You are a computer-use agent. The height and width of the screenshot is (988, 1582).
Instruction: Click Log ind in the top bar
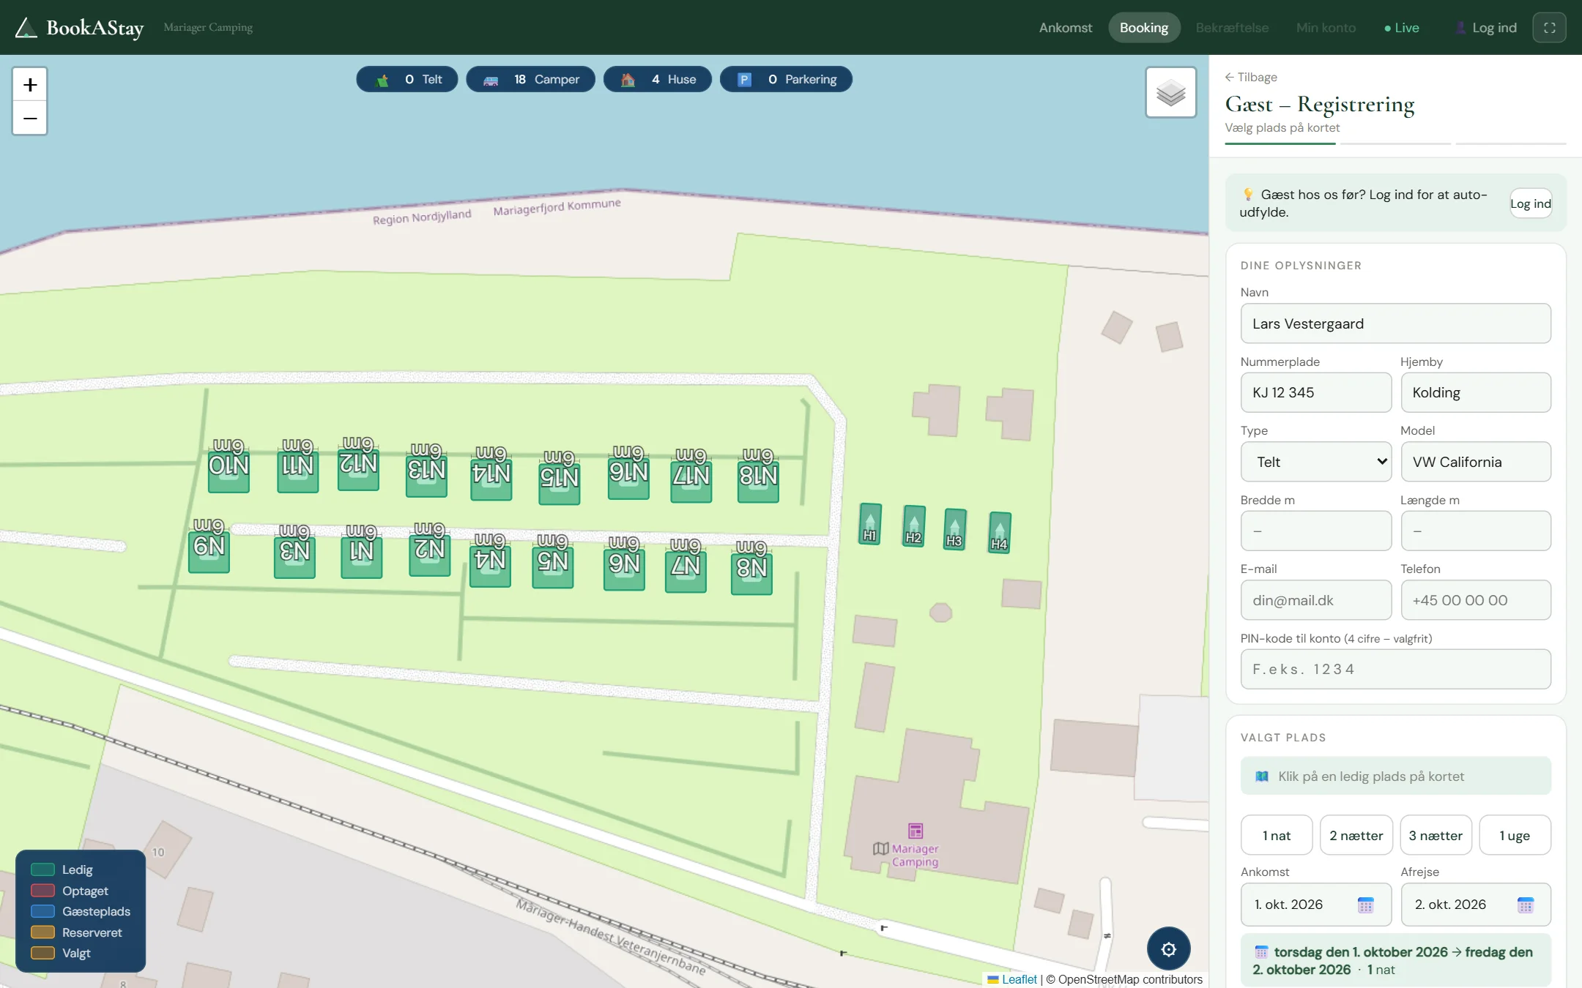click(1486, 28)
